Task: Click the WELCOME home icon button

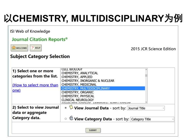Action: [19, 48]
